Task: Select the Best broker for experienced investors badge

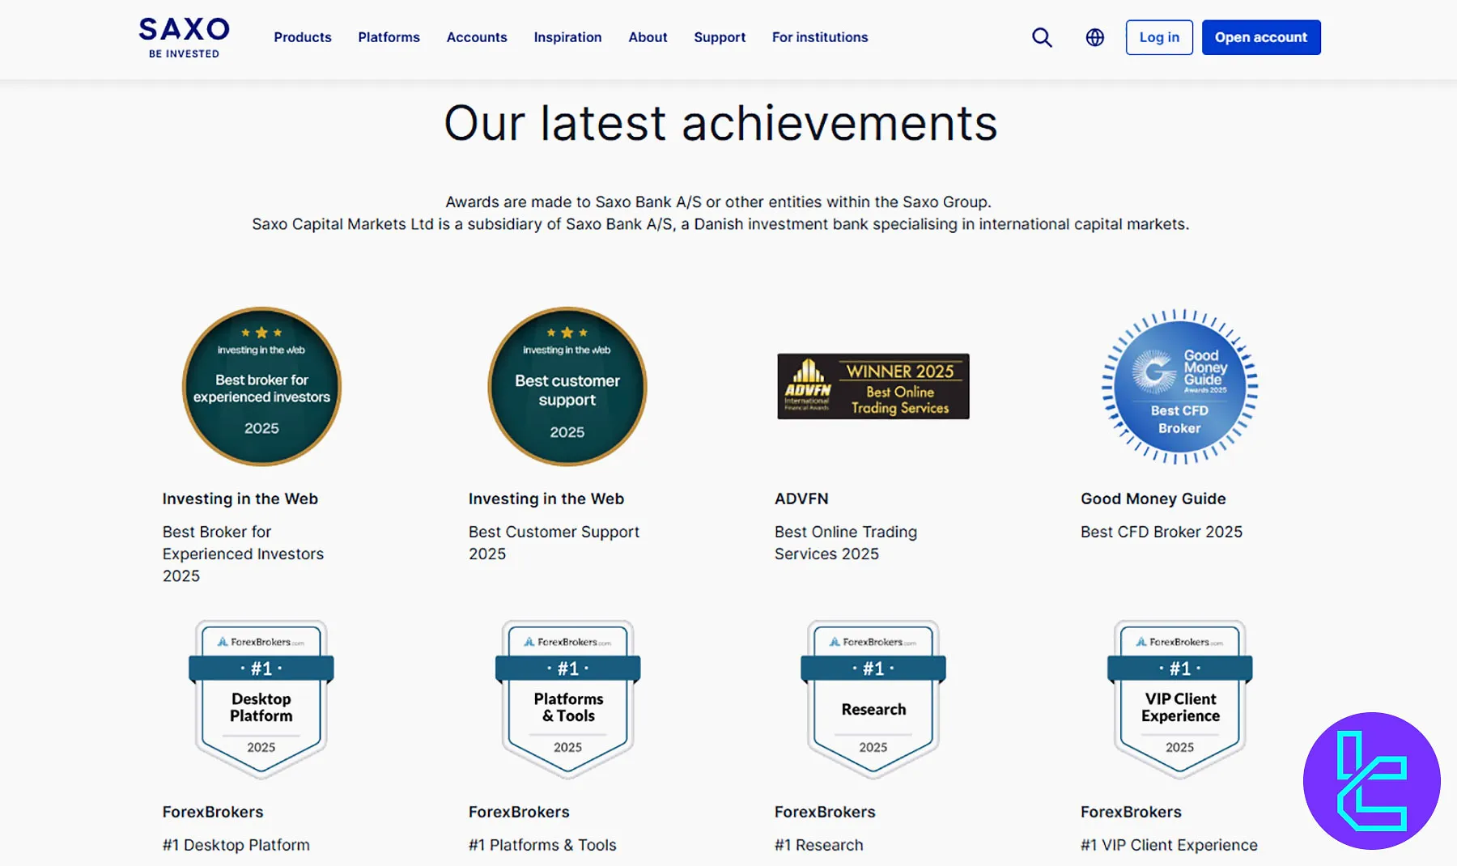Action: coord(261,386)
